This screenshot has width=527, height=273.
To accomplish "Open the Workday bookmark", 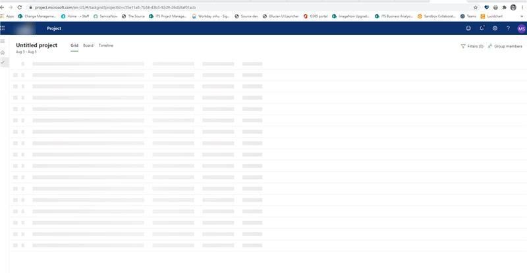I will (210, 16).
